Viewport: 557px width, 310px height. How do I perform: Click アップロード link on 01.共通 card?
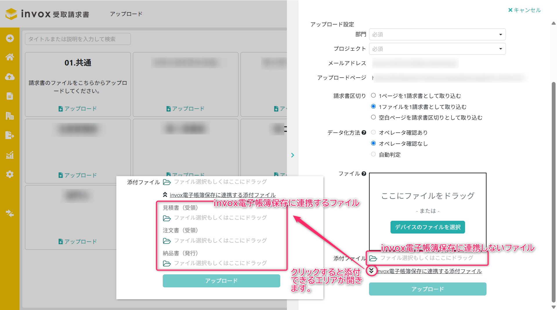[x=77, y=109]
